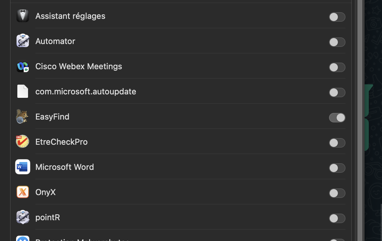Click the Automator robot icon
This screenshot has height=241, width=382.
click(x=23, y=41)
